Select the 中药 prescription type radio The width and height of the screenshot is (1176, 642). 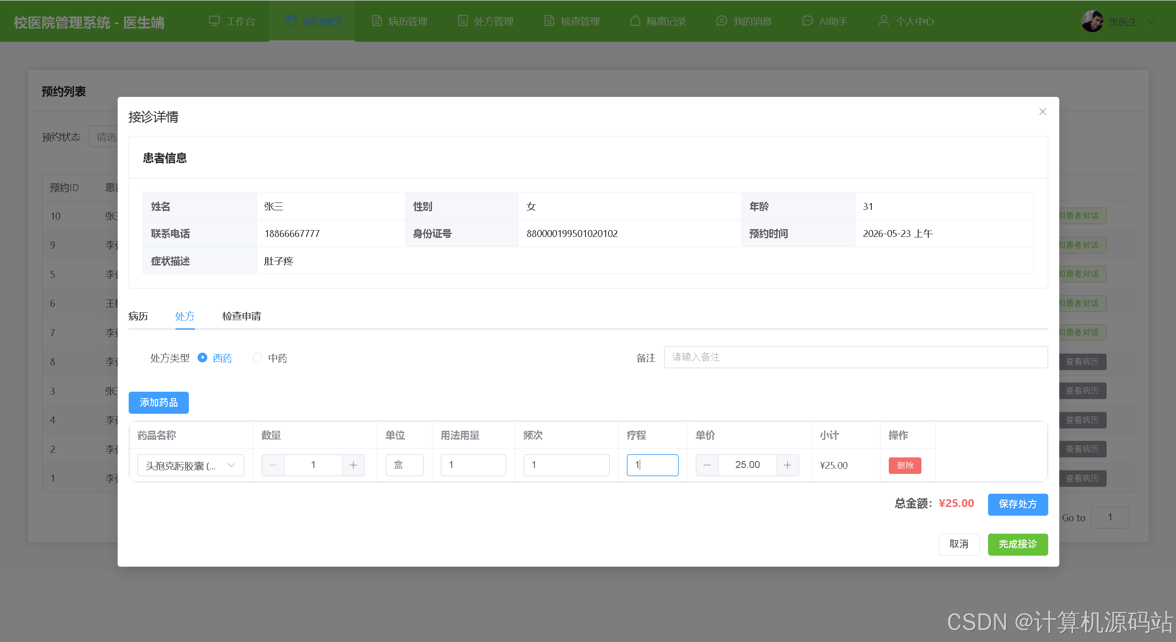pos(258,358)
